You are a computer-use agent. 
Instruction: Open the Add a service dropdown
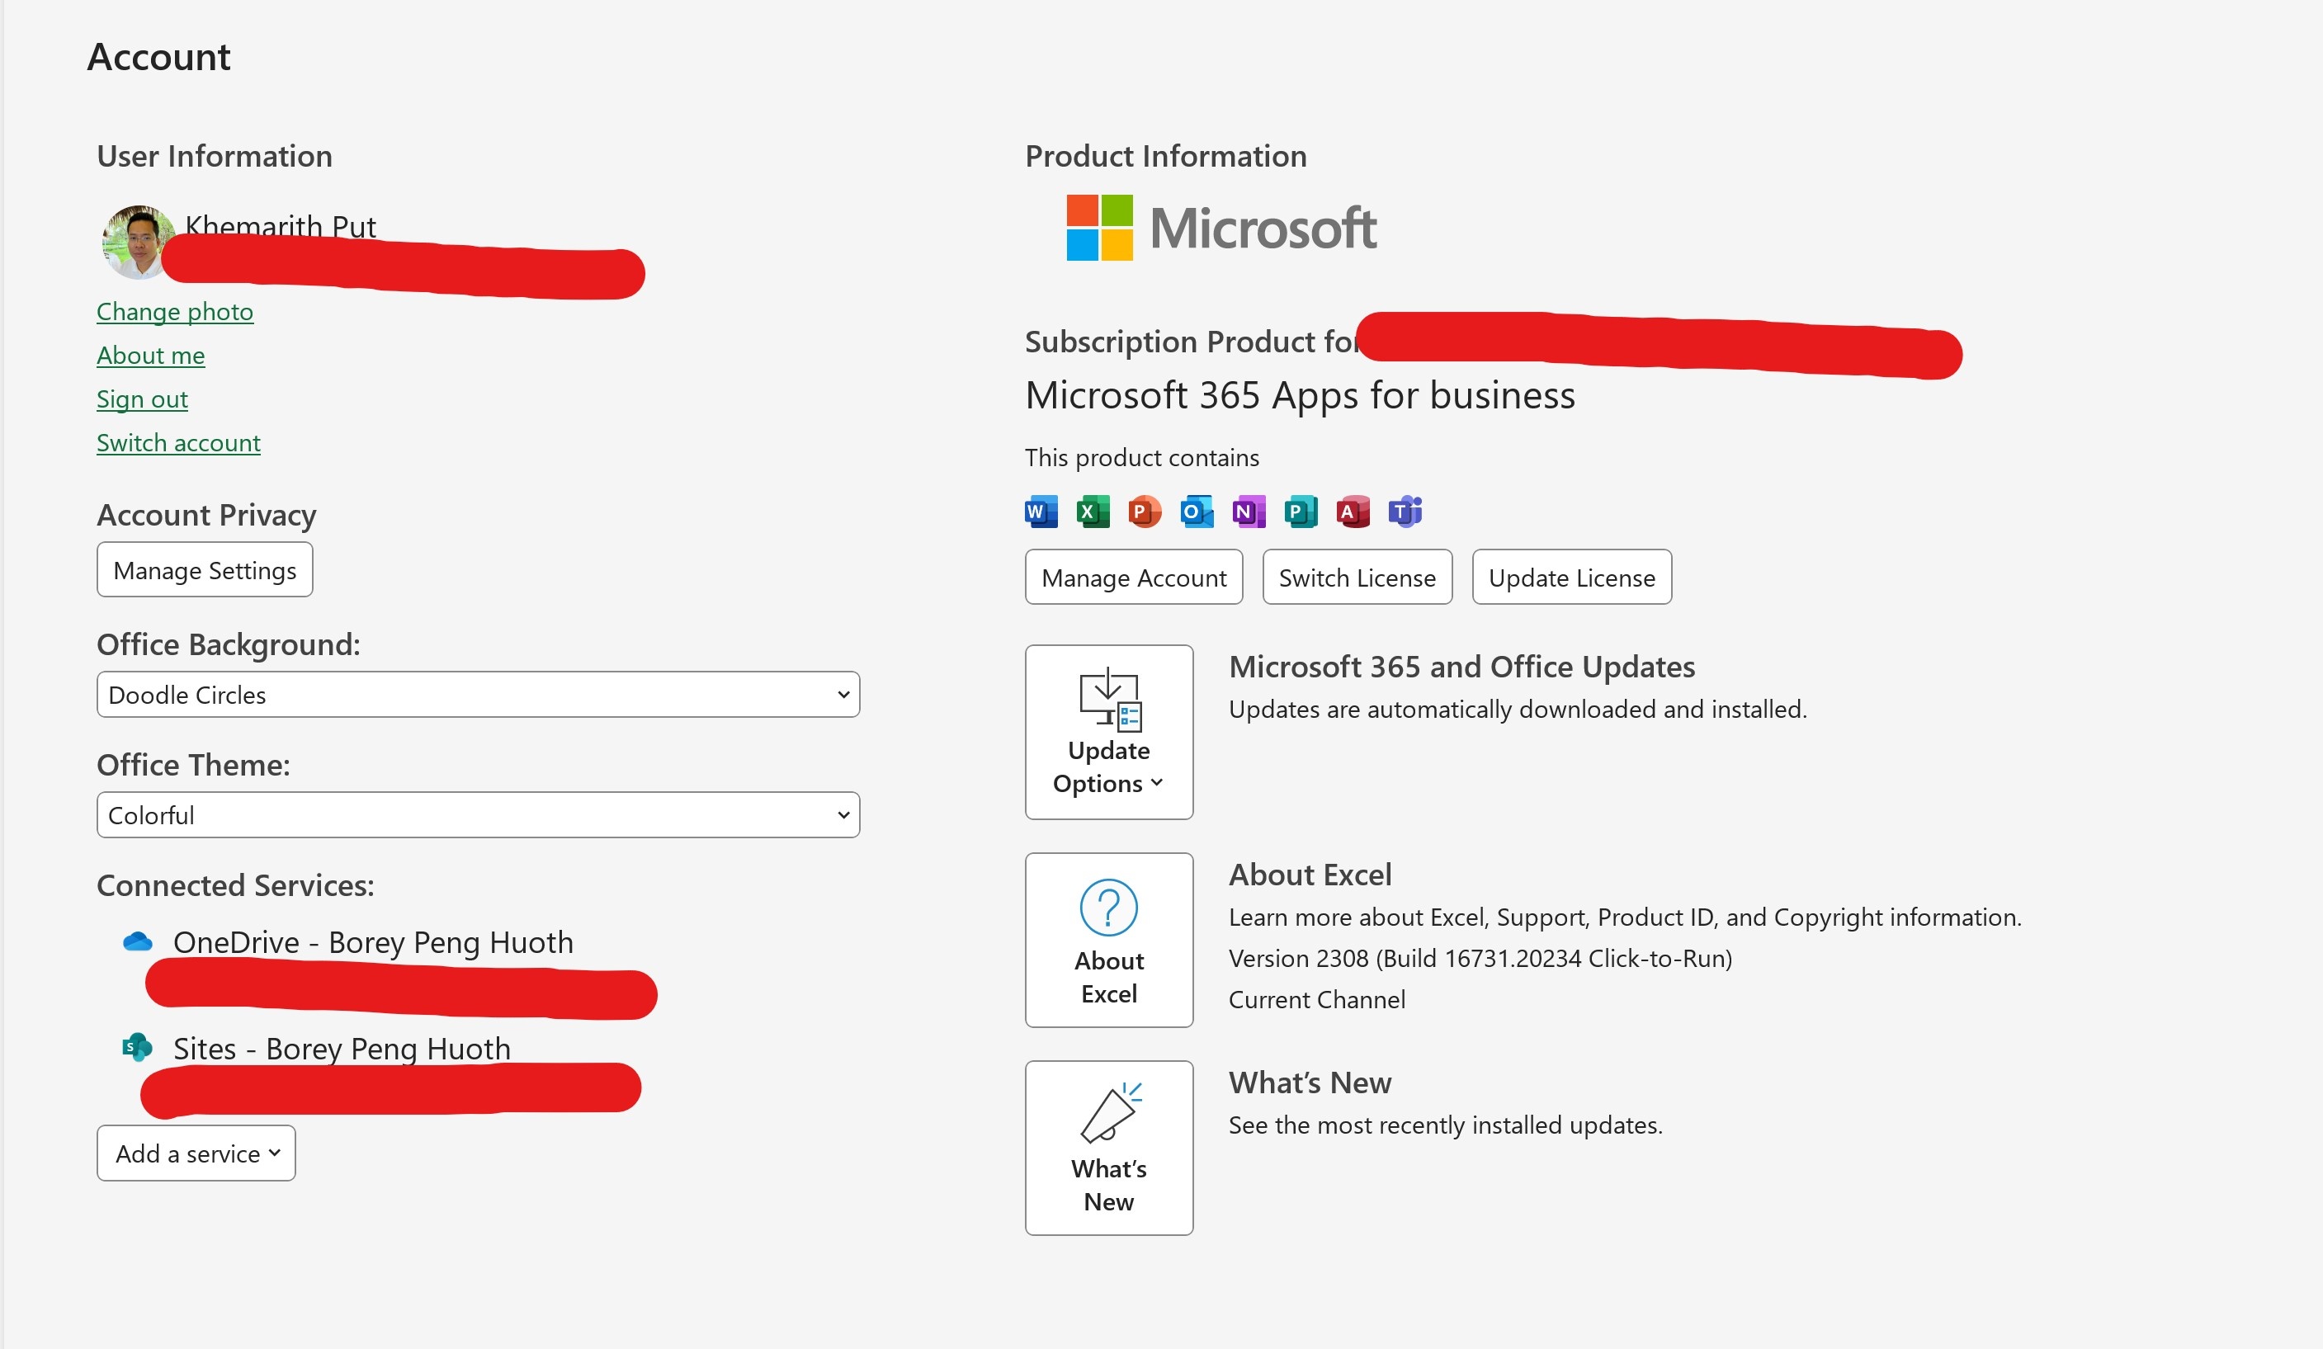tap(196, 1153)
